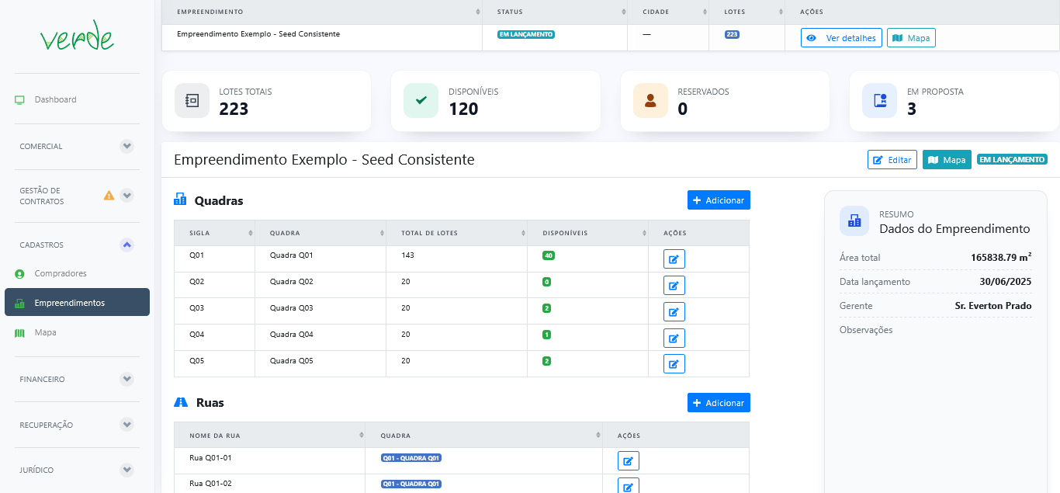Click the Em Proposta card icon
Viewport: 1060px width, 493px height.
pyautogui.click(x=880, y=101)
